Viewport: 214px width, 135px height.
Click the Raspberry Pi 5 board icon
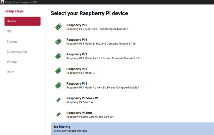point(59,27)
